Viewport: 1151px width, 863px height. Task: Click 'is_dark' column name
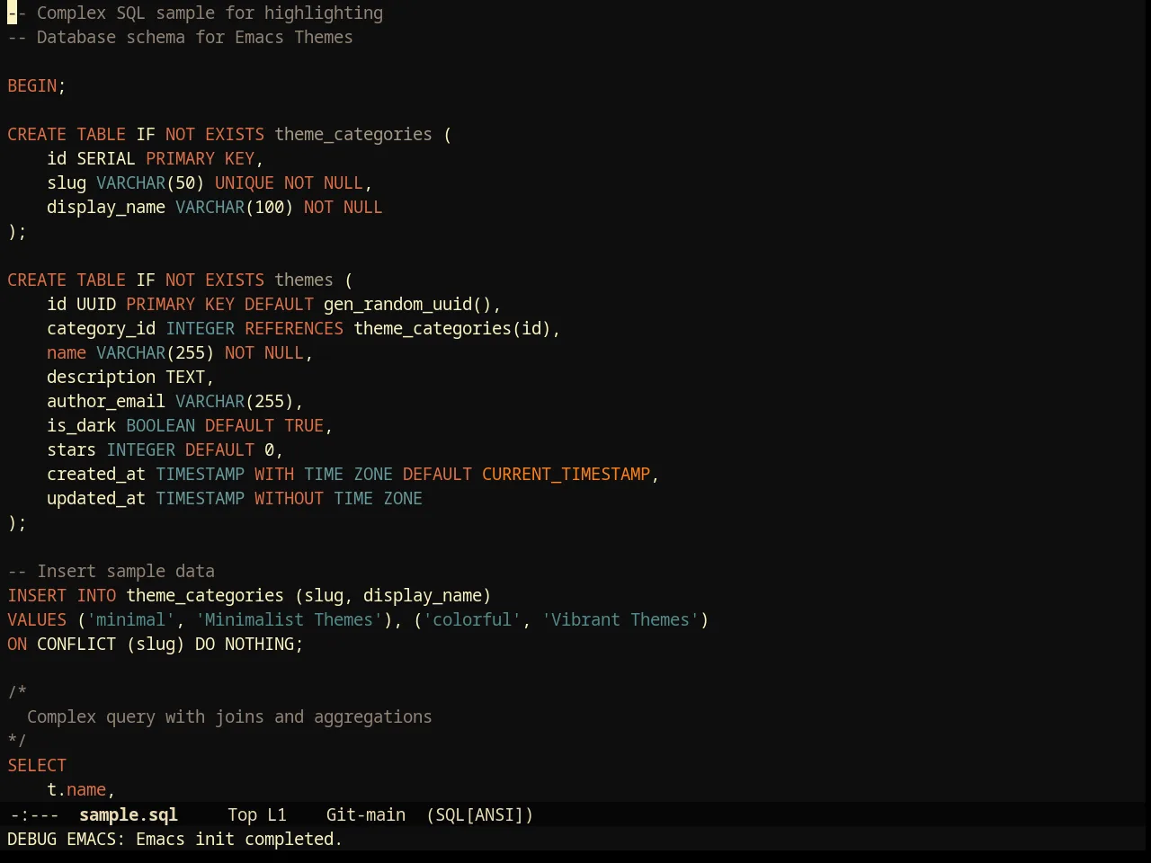[x=81, y=425]
